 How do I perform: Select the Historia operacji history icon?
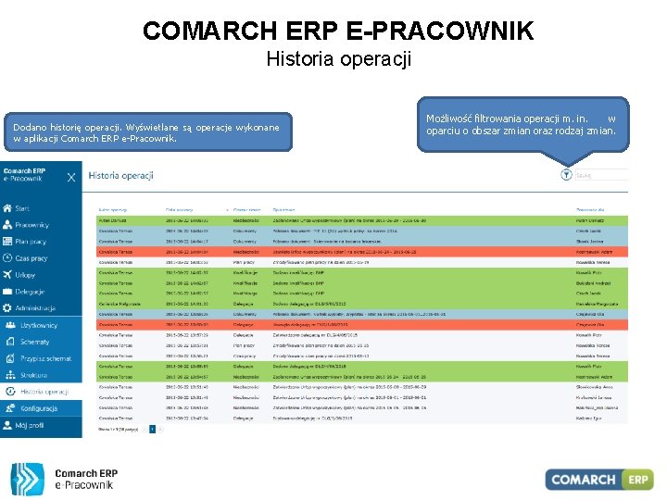(10, 392)
